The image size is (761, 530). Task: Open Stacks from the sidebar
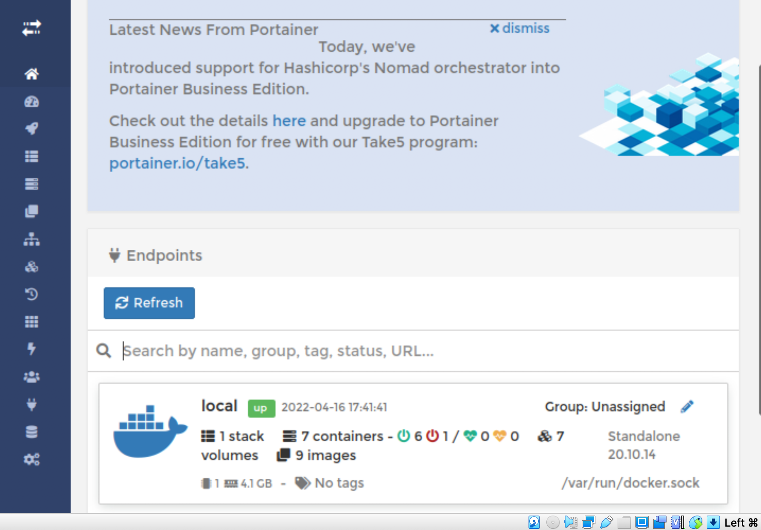(x=32, y=156)
